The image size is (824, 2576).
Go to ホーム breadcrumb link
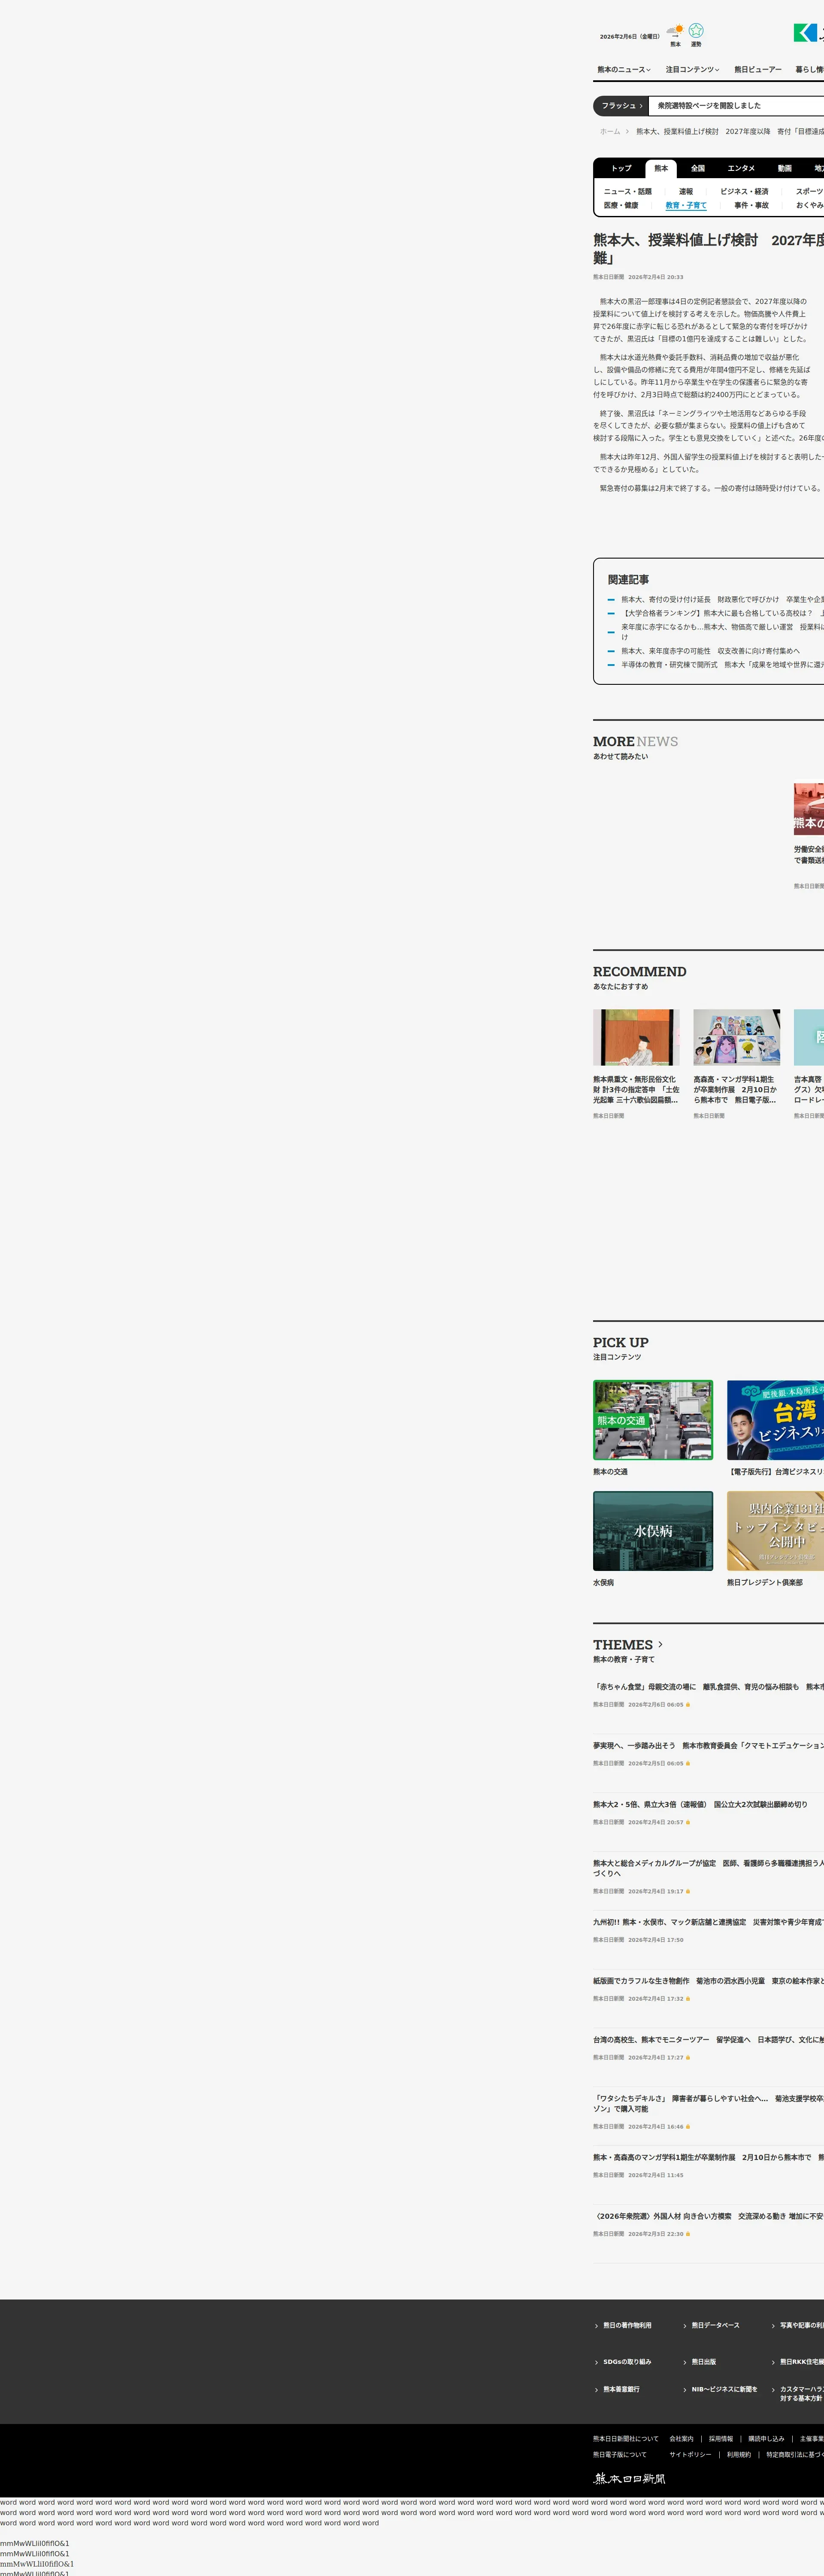(610, 132)
